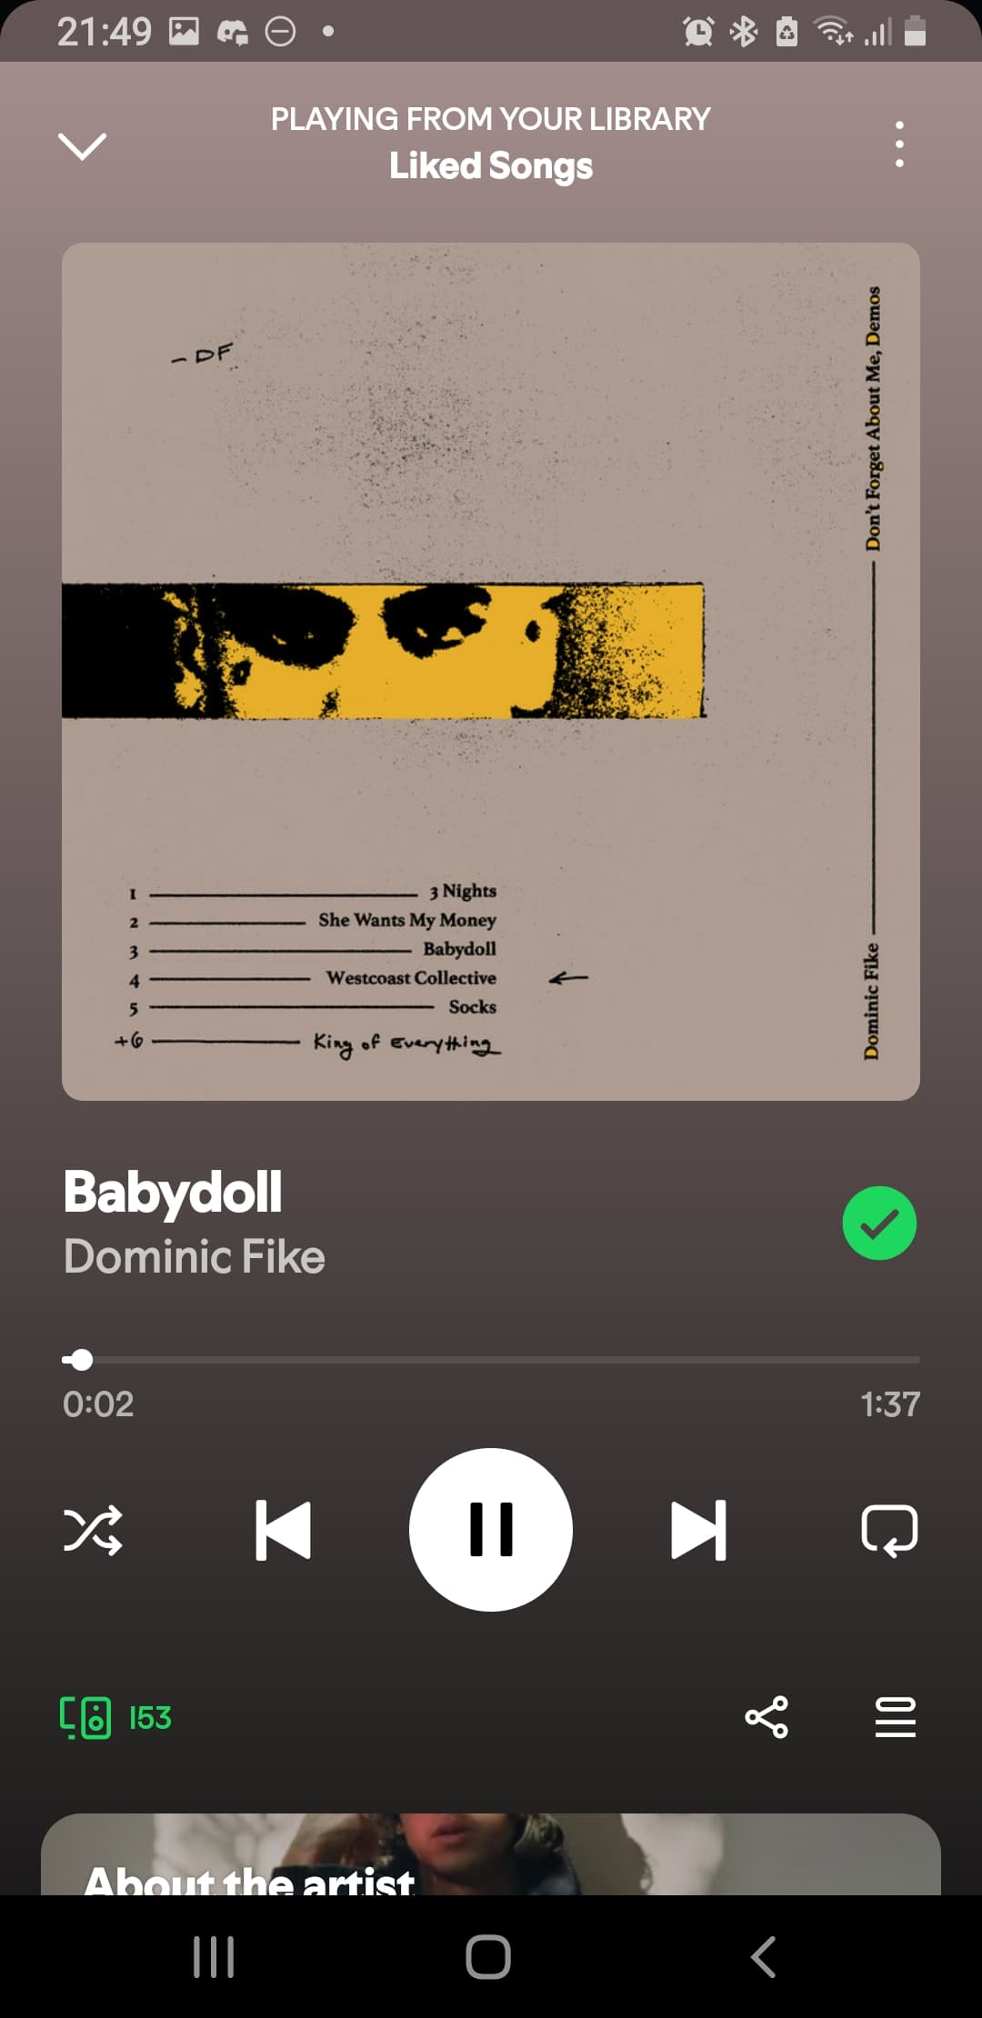982x2018 pixels.
Task: Open Liked Songs playlist title
Action: point(491,166)
